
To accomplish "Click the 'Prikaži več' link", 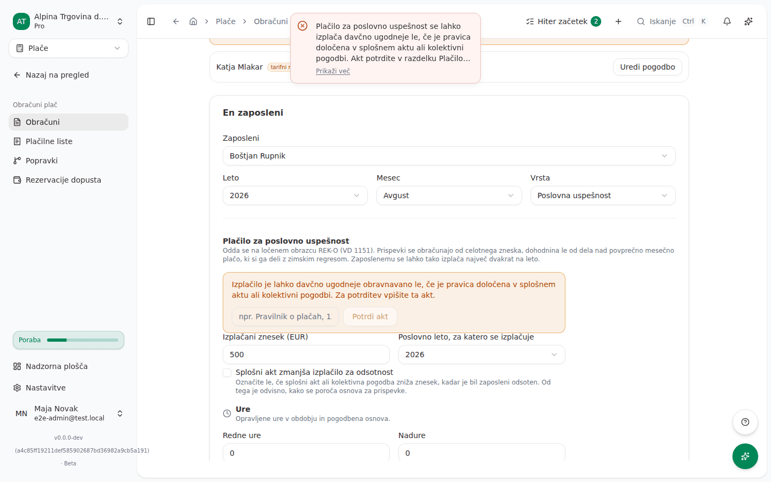I will click(333, 71).
